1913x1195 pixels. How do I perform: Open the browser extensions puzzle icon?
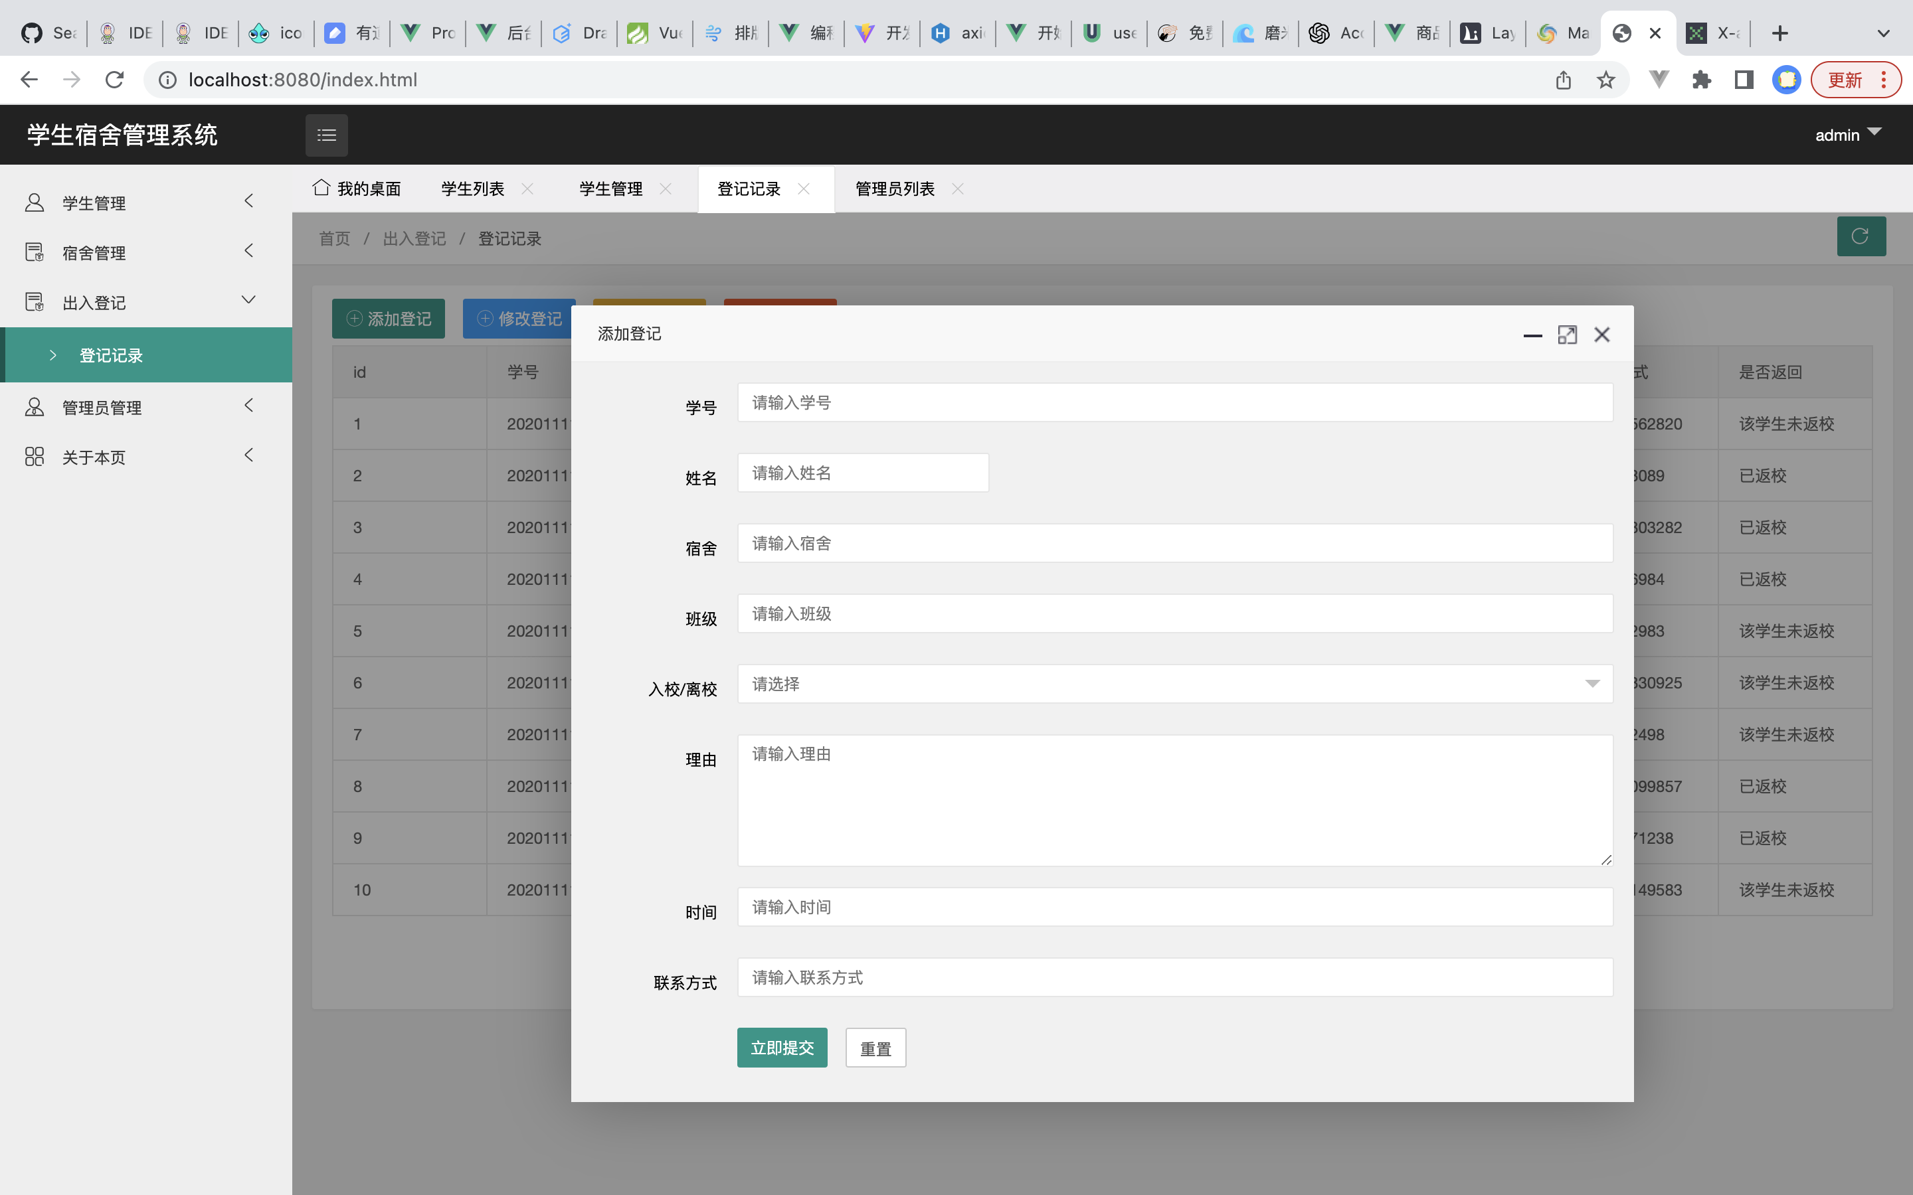pos(1701,80)
